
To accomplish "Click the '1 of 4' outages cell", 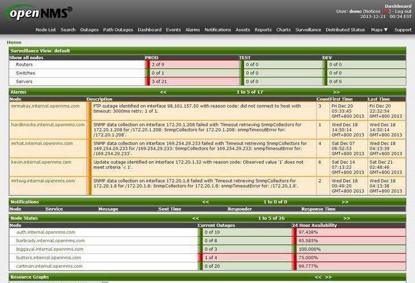I will click(245, 257).
